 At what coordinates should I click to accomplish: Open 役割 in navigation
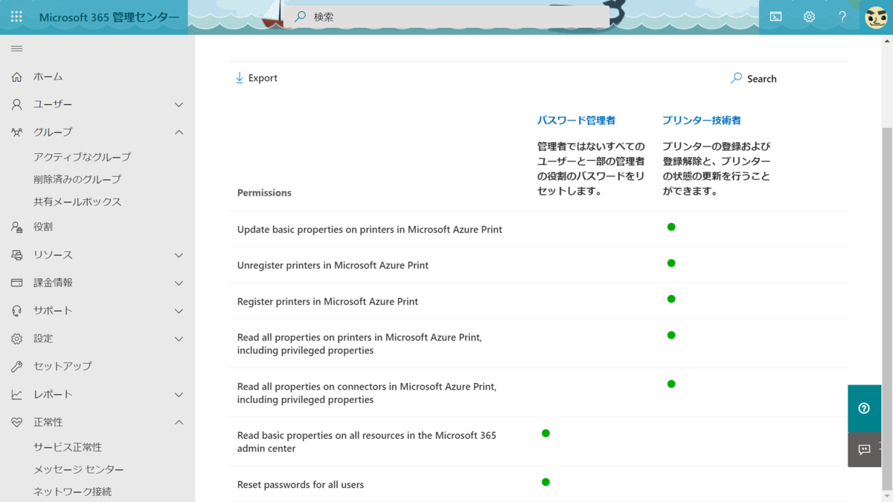click(x=43, y=227)
